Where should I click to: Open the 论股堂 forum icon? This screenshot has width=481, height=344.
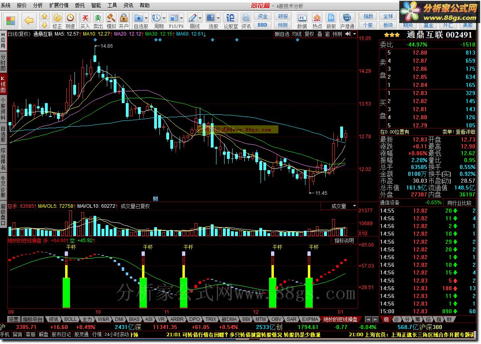tap(230, 21)
